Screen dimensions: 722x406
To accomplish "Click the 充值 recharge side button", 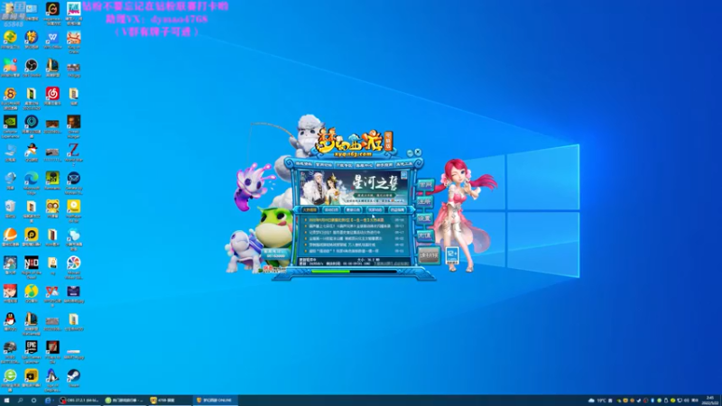I will 424,235.
